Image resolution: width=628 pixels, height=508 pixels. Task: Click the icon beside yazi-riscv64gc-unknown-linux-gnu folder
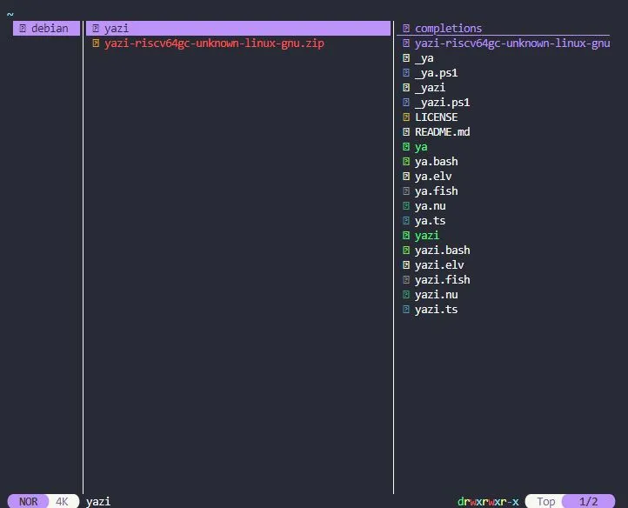pyautogui.click(x=405, y=43)
